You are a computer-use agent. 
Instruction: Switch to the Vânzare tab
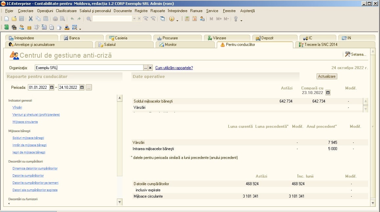click(x=227, y=38)
